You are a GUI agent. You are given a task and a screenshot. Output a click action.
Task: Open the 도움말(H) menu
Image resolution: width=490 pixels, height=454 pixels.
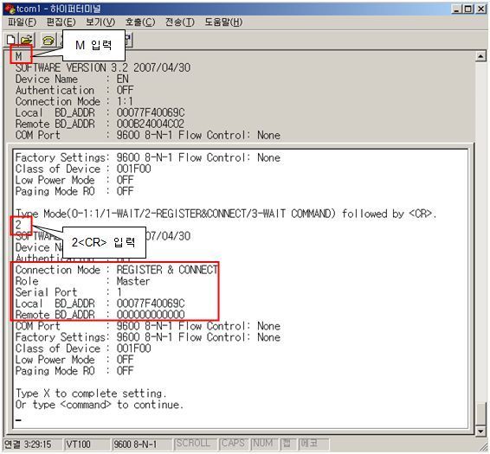coord(223,22)
